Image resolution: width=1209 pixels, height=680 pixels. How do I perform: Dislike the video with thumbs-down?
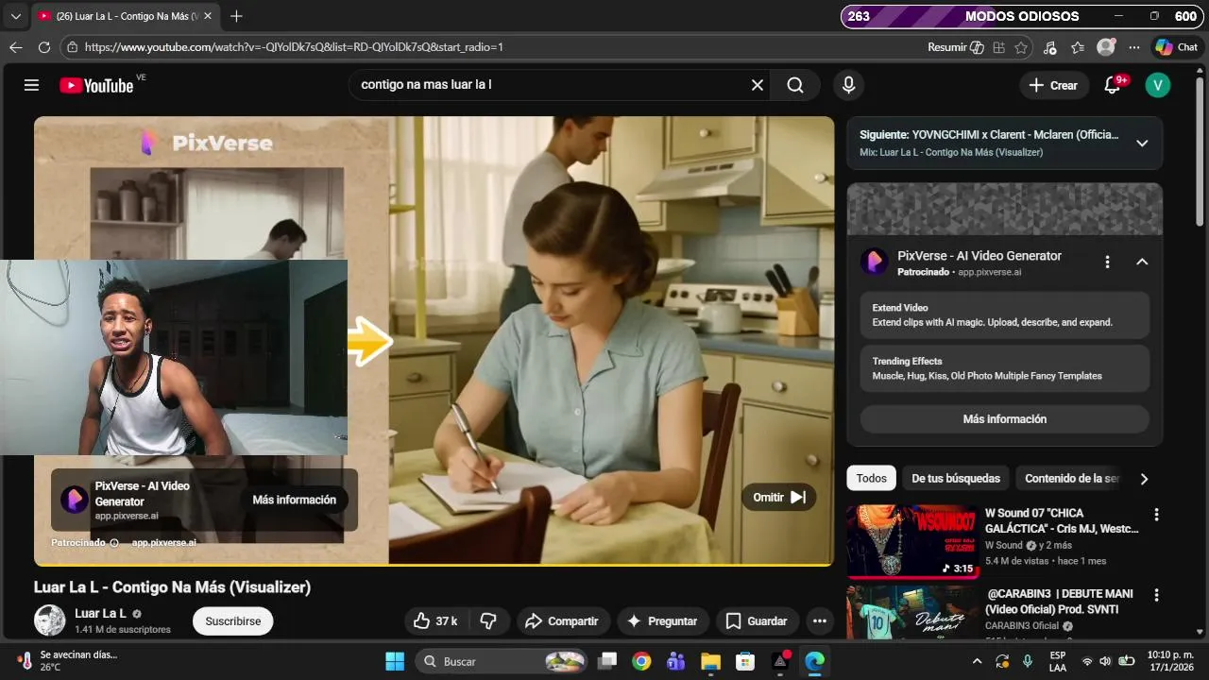[x=488, y=620]
